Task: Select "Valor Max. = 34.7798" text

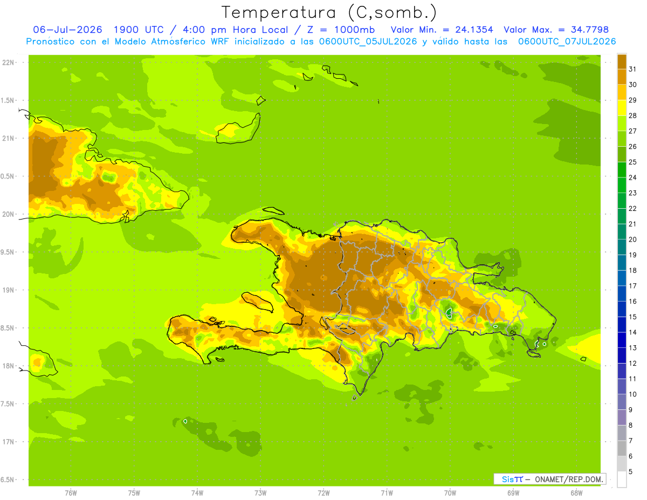Action: [x=556, y=30]
